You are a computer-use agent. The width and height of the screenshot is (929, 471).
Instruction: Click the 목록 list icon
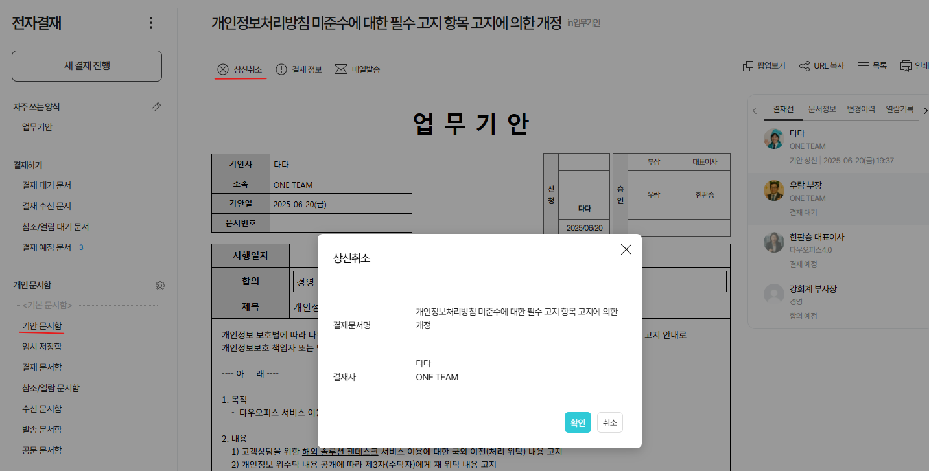[863, 66]
